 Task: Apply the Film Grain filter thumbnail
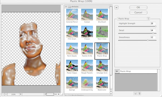72,32
